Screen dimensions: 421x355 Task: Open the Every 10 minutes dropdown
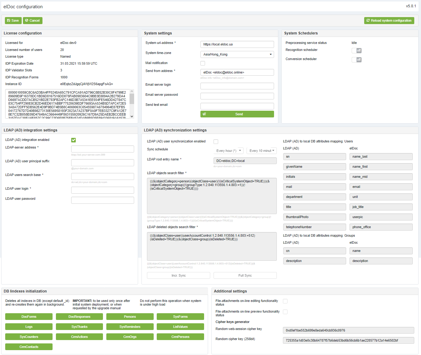click(262, 151)
